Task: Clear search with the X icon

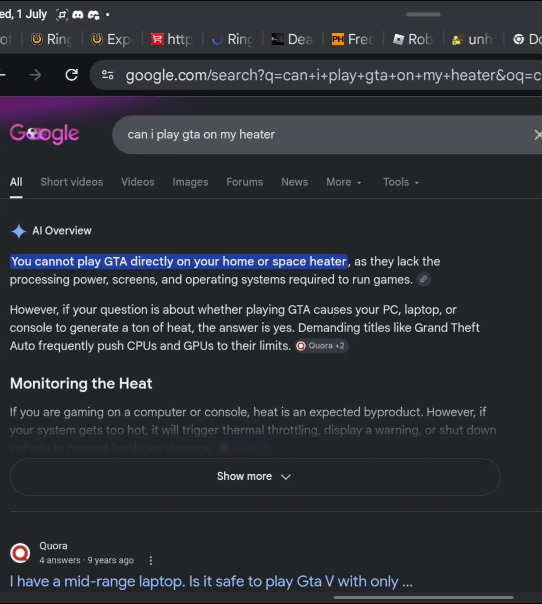Action: click(537, 135)
